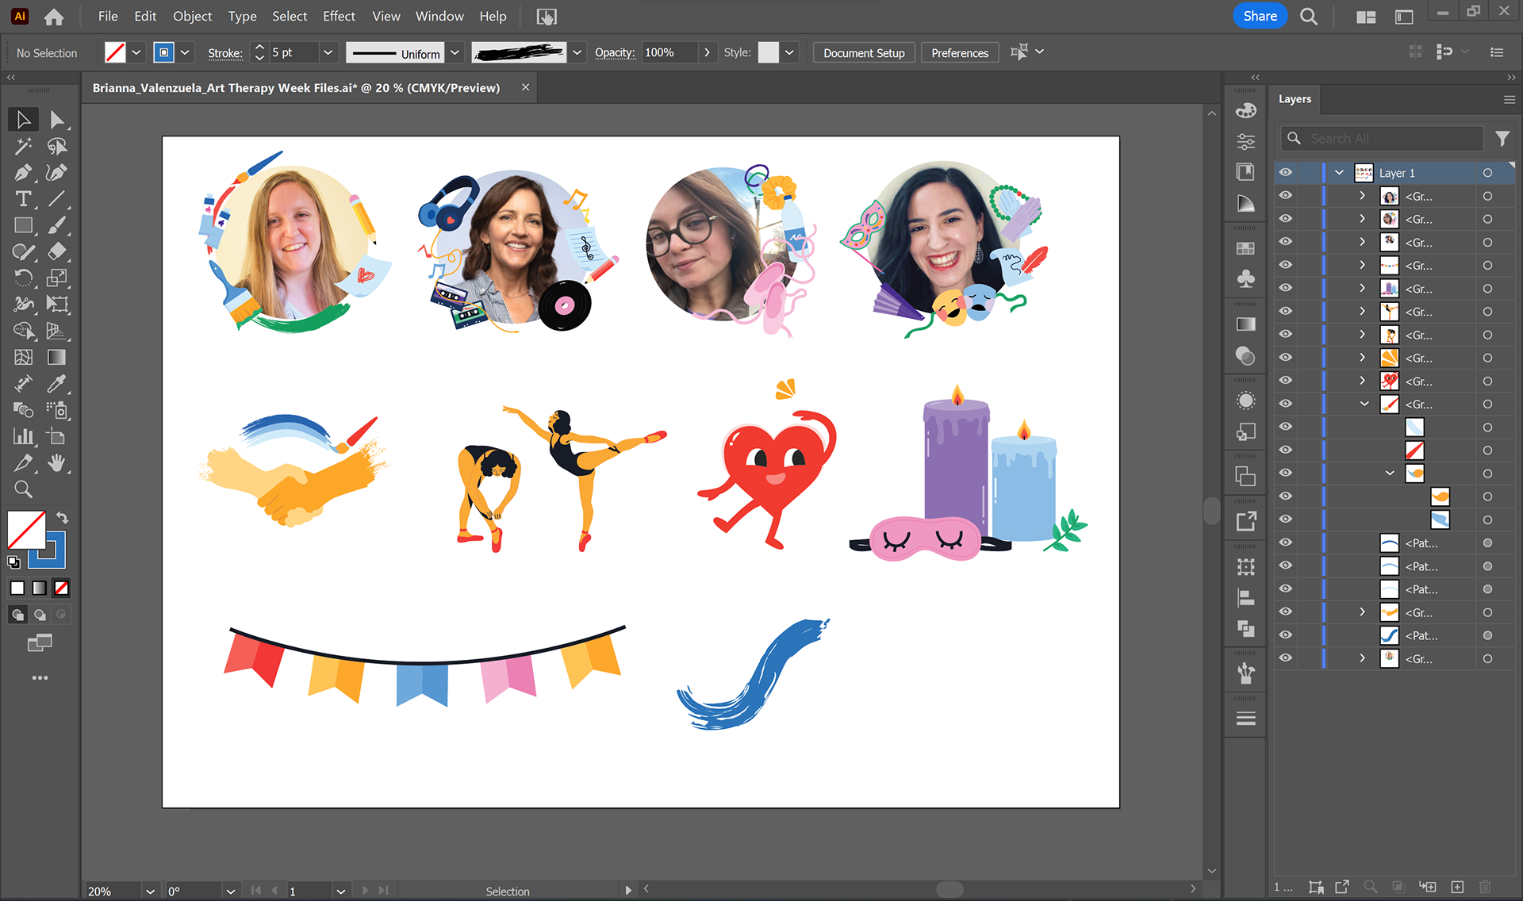Select the Lasso tool

point(56,146)
